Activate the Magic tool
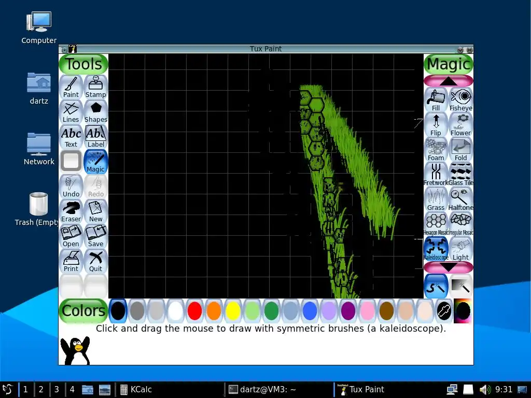This screenshot has width=531, height=398. [x=95, y=162]
